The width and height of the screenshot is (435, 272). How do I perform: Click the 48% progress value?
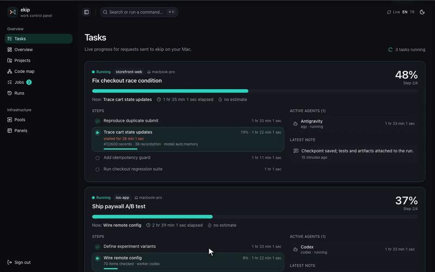pyautogui.click(x=406, y=75)
